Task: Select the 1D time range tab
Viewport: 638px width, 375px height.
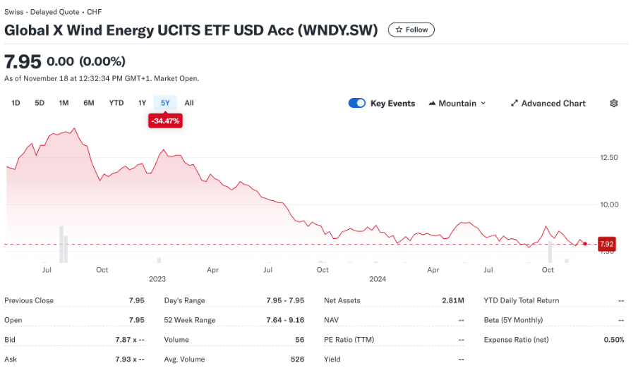Action: 16,103
